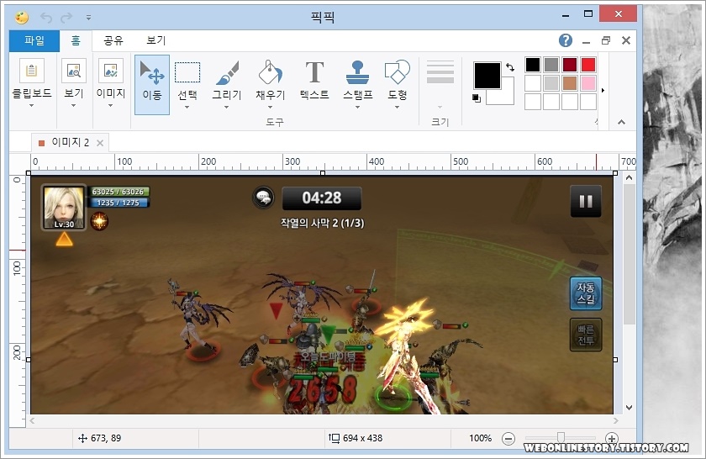Click the zoom slider handle
Screen dimensions: 706x459
tap(561, 437)
